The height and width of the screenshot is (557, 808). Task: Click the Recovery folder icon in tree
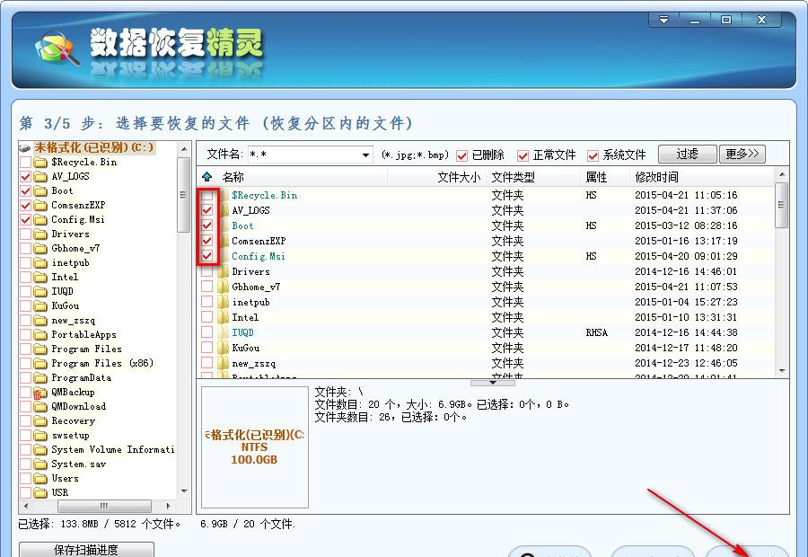tap(40, 421)
